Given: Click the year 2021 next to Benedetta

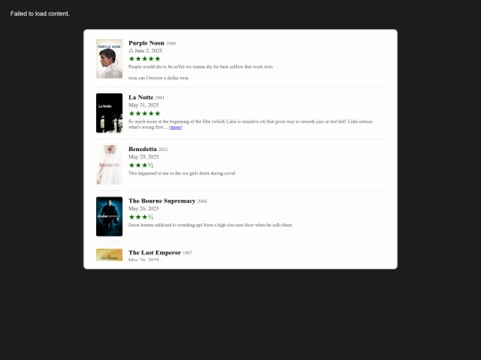Looking at the screenshot, I should pyautogui.click(x=163, y=149).
